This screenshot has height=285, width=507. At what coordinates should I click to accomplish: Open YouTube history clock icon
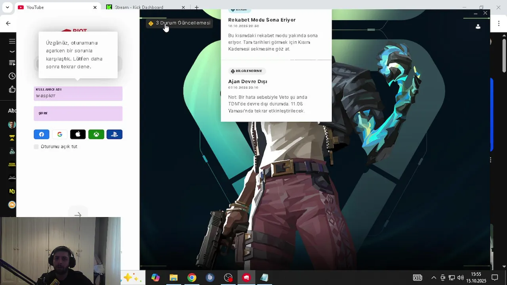12,76
